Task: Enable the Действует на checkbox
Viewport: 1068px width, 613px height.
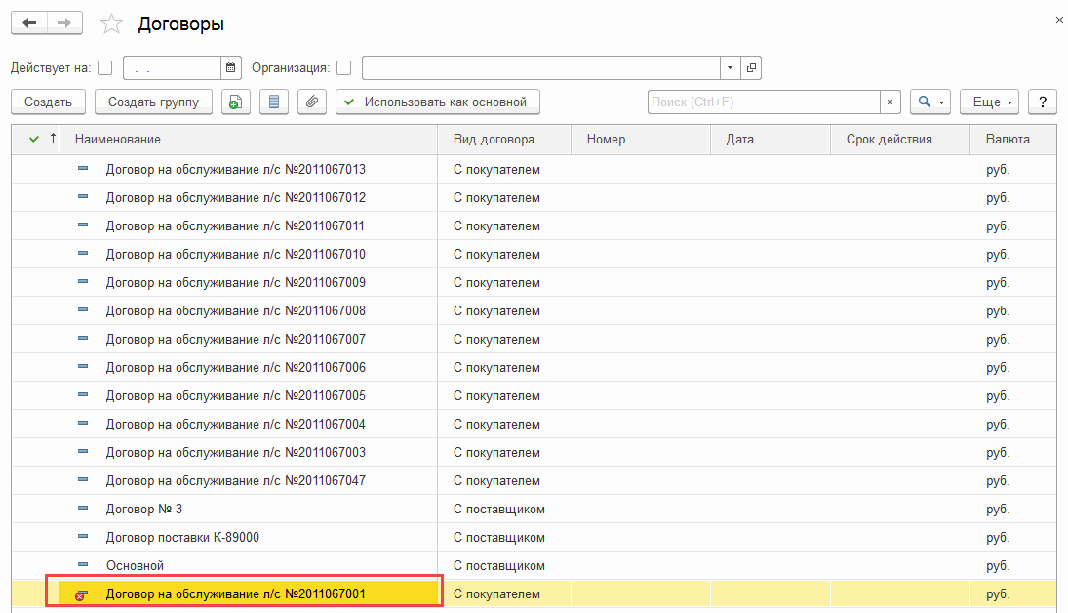Action: point(105,68)
